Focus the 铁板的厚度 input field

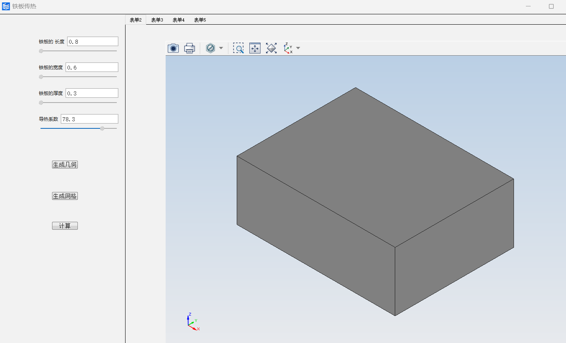[x=92, y=93]
